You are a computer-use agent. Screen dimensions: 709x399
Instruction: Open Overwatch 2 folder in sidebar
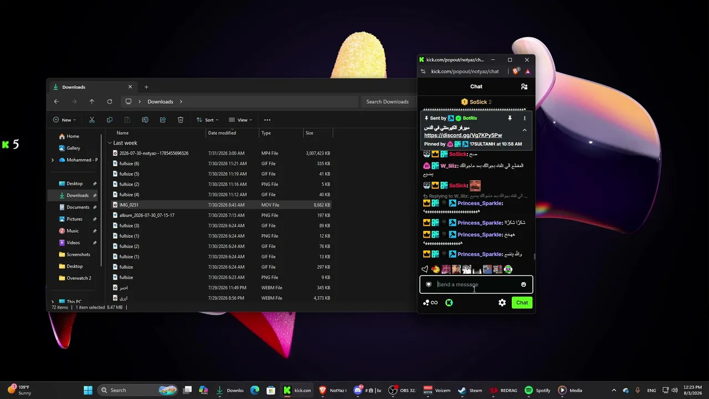tap(79, 278)
